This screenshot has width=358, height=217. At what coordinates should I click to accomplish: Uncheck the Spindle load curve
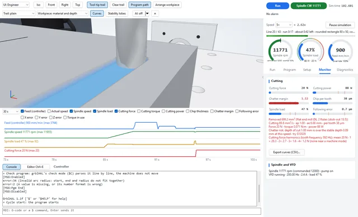[x=95, y=111]
